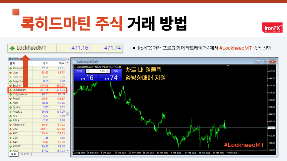
Task: Select the LockheedMT symbol row
Action: point(37,90)
